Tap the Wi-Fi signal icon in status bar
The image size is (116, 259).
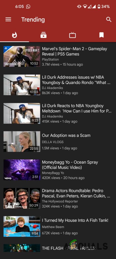pyautogui.click(x=85, y=7)
